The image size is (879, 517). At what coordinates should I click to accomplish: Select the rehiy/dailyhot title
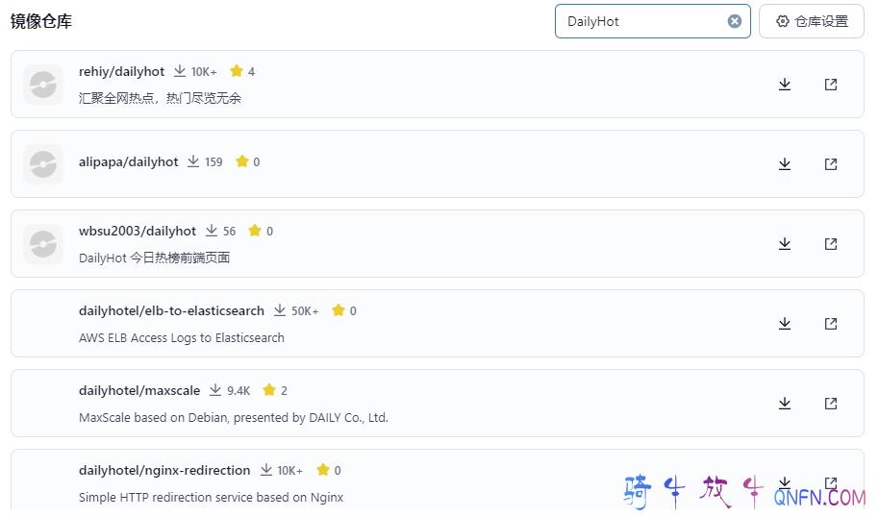pos(121,72)
